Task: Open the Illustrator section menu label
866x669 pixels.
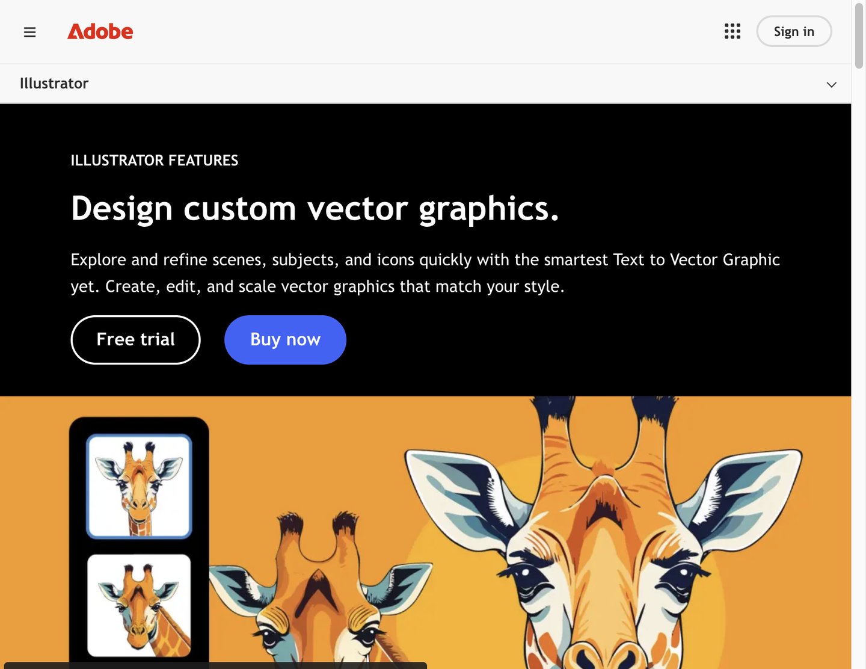Action: [54, 84]
